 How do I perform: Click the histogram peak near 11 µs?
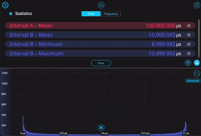point(186,127)
